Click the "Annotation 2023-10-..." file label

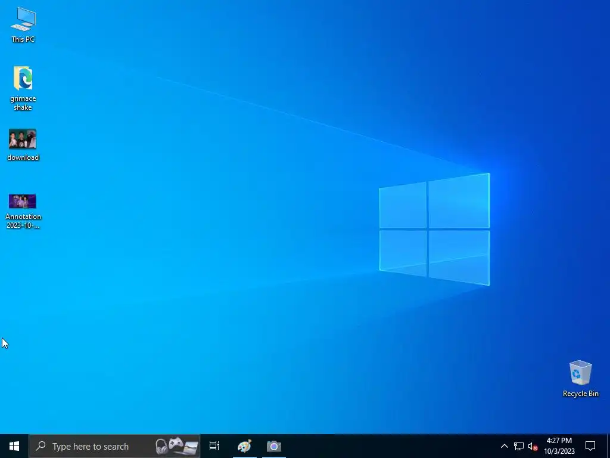tap(23, 221)
